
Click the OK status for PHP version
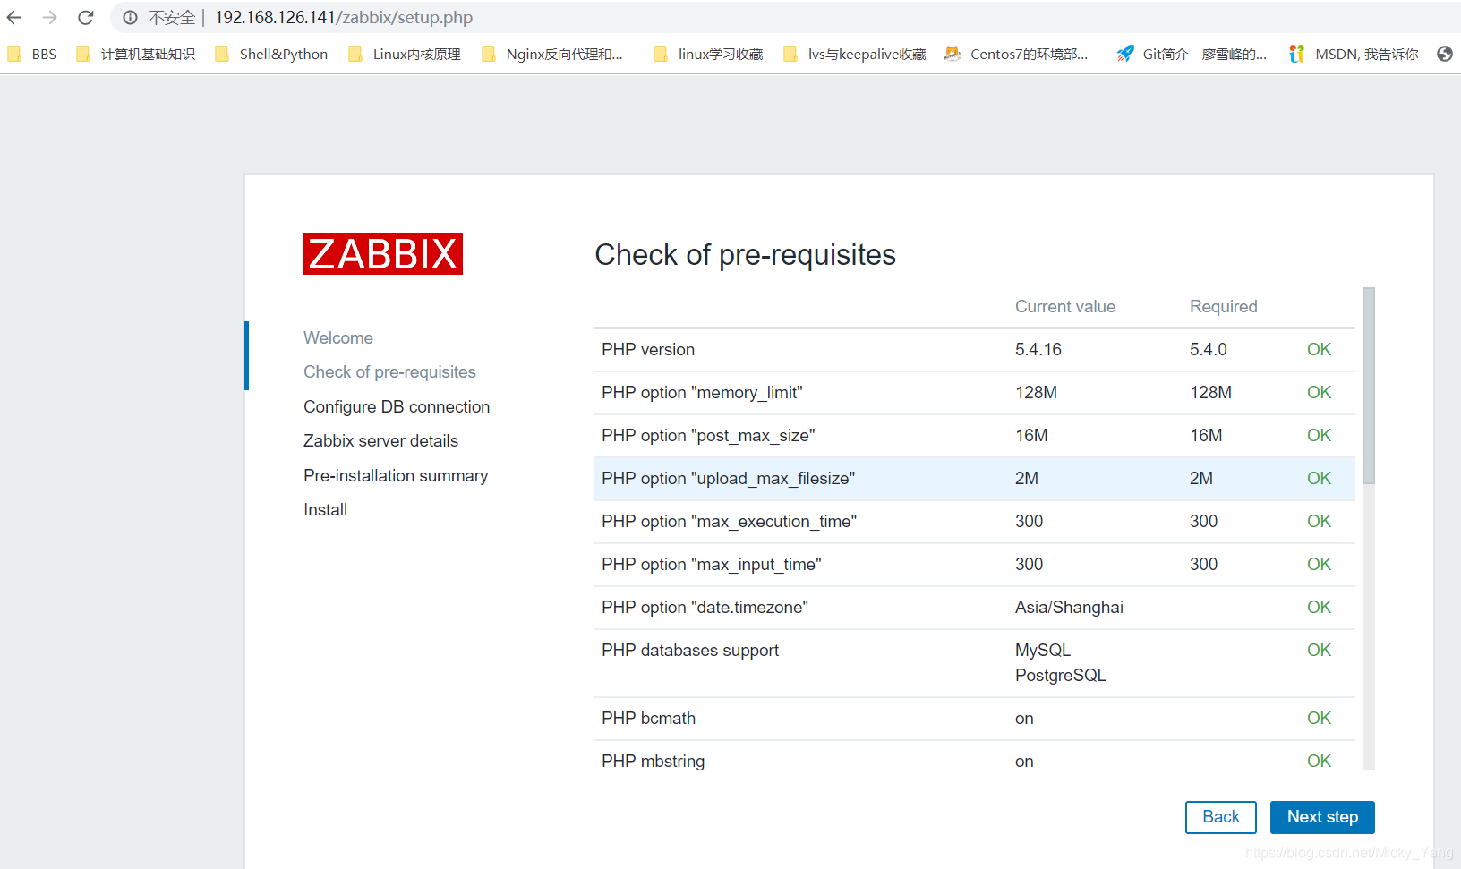[x=1319, y=350]
